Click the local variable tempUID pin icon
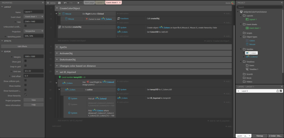 point(60,77)
